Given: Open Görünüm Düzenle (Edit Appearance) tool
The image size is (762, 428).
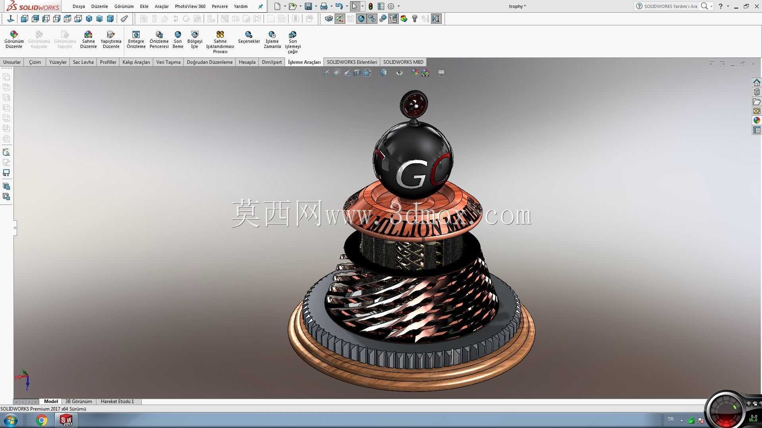Looking at the screenshot, I should click(14, 40).
